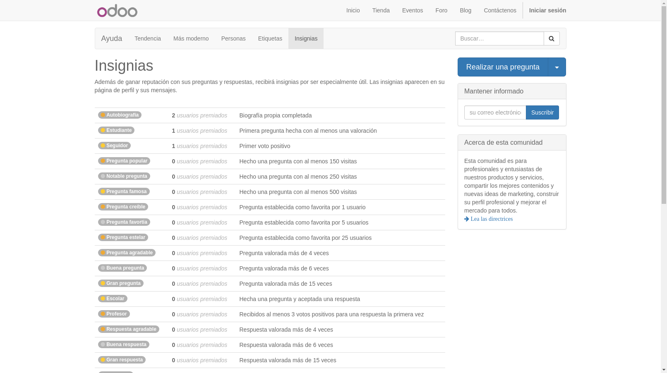Image resolution: width=667 pixels, height=373 pixels.
Task: Open the Autobiografía badge
Action: point(120,115)
